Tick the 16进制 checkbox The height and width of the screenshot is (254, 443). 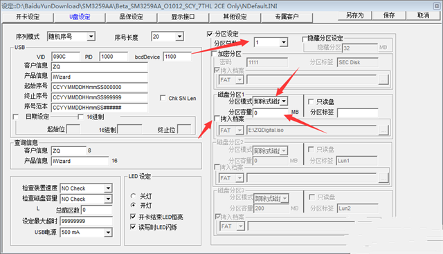pyautogui.click(x=80, y=117)
